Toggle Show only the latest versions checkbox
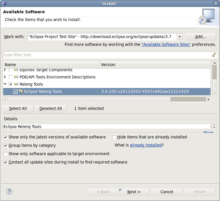 pyautogui.click(x=5, y=137)
